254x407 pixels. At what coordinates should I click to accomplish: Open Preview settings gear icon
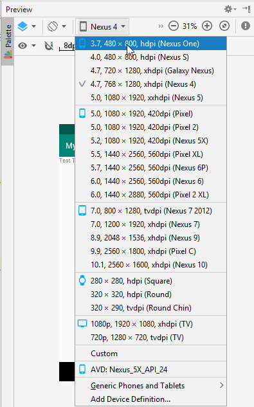[x=228, y=10]
